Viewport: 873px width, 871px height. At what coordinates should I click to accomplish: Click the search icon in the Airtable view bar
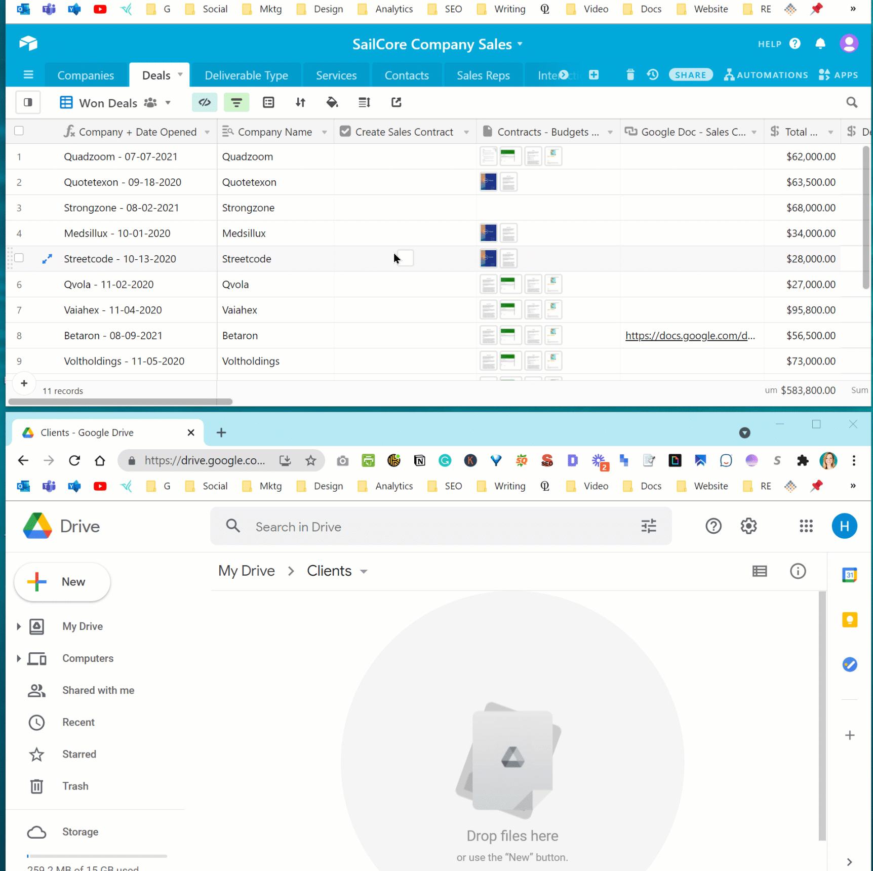coord(852,102)
